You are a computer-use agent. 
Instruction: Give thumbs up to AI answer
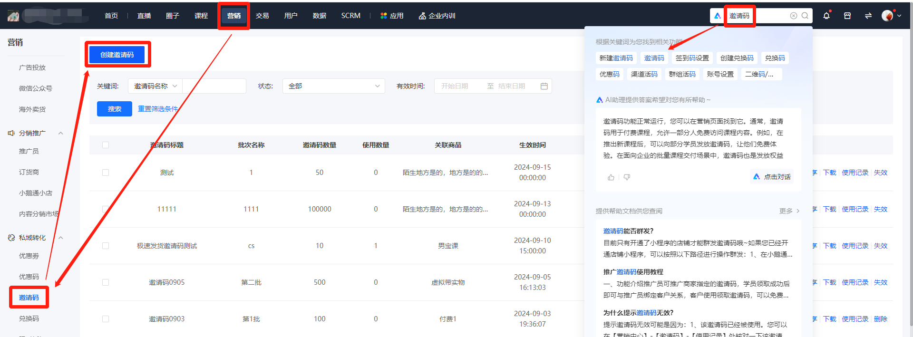click(x=611, y=177)
